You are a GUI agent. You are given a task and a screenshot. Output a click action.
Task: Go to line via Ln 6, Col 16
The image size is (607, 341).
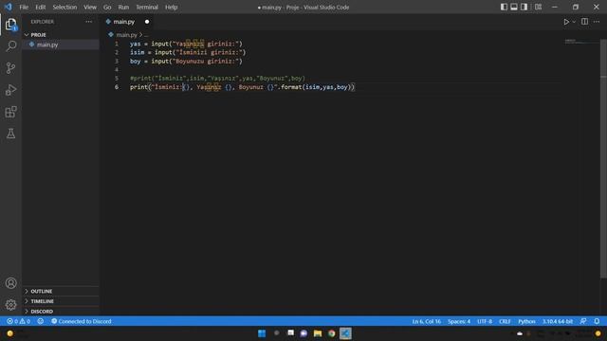pyautogui.click(x=426, y=321)
